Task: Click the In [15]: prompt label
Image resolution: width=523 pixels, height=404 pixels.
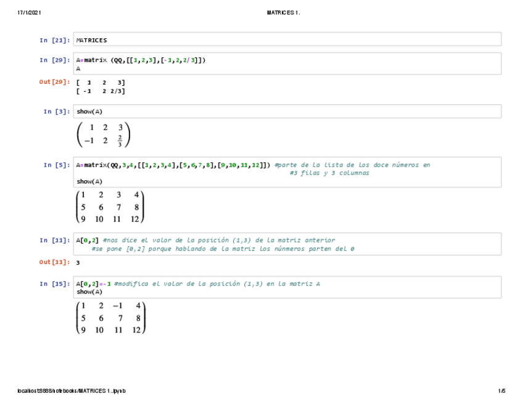Action: click(55, 284)
